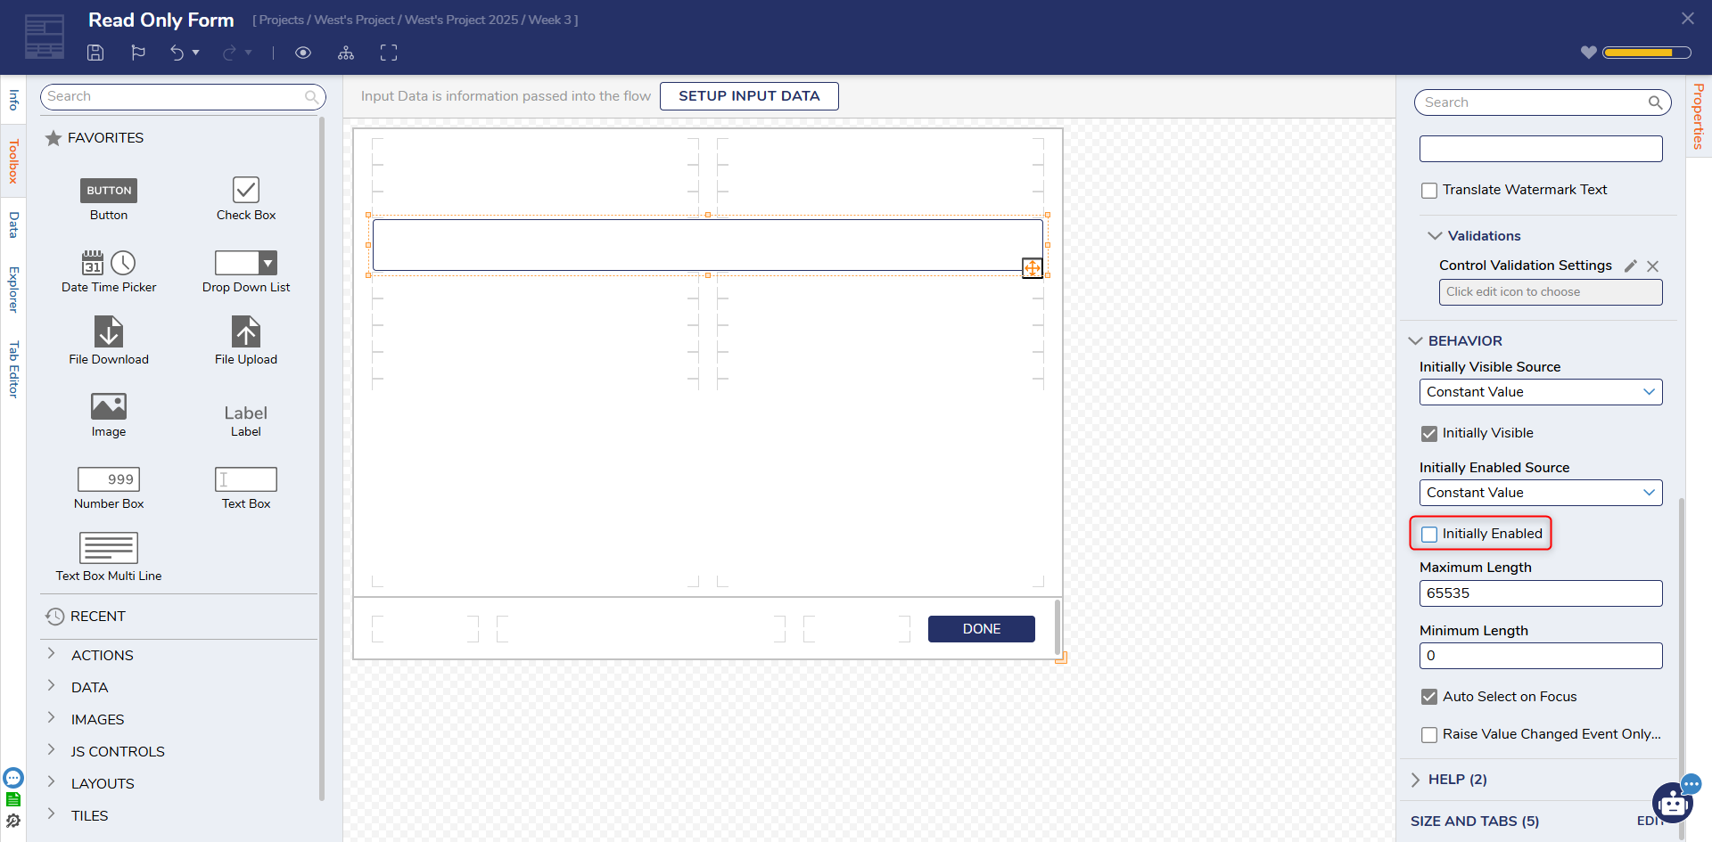This screenshot has width=1712, height=842.
Task: Expand the LAYOUTS toolbox category
Action: click(103, 783)
